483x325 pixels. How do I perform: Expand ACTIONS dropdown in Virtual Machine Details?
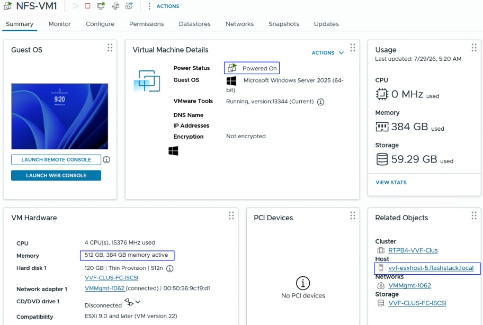point(327,53)
